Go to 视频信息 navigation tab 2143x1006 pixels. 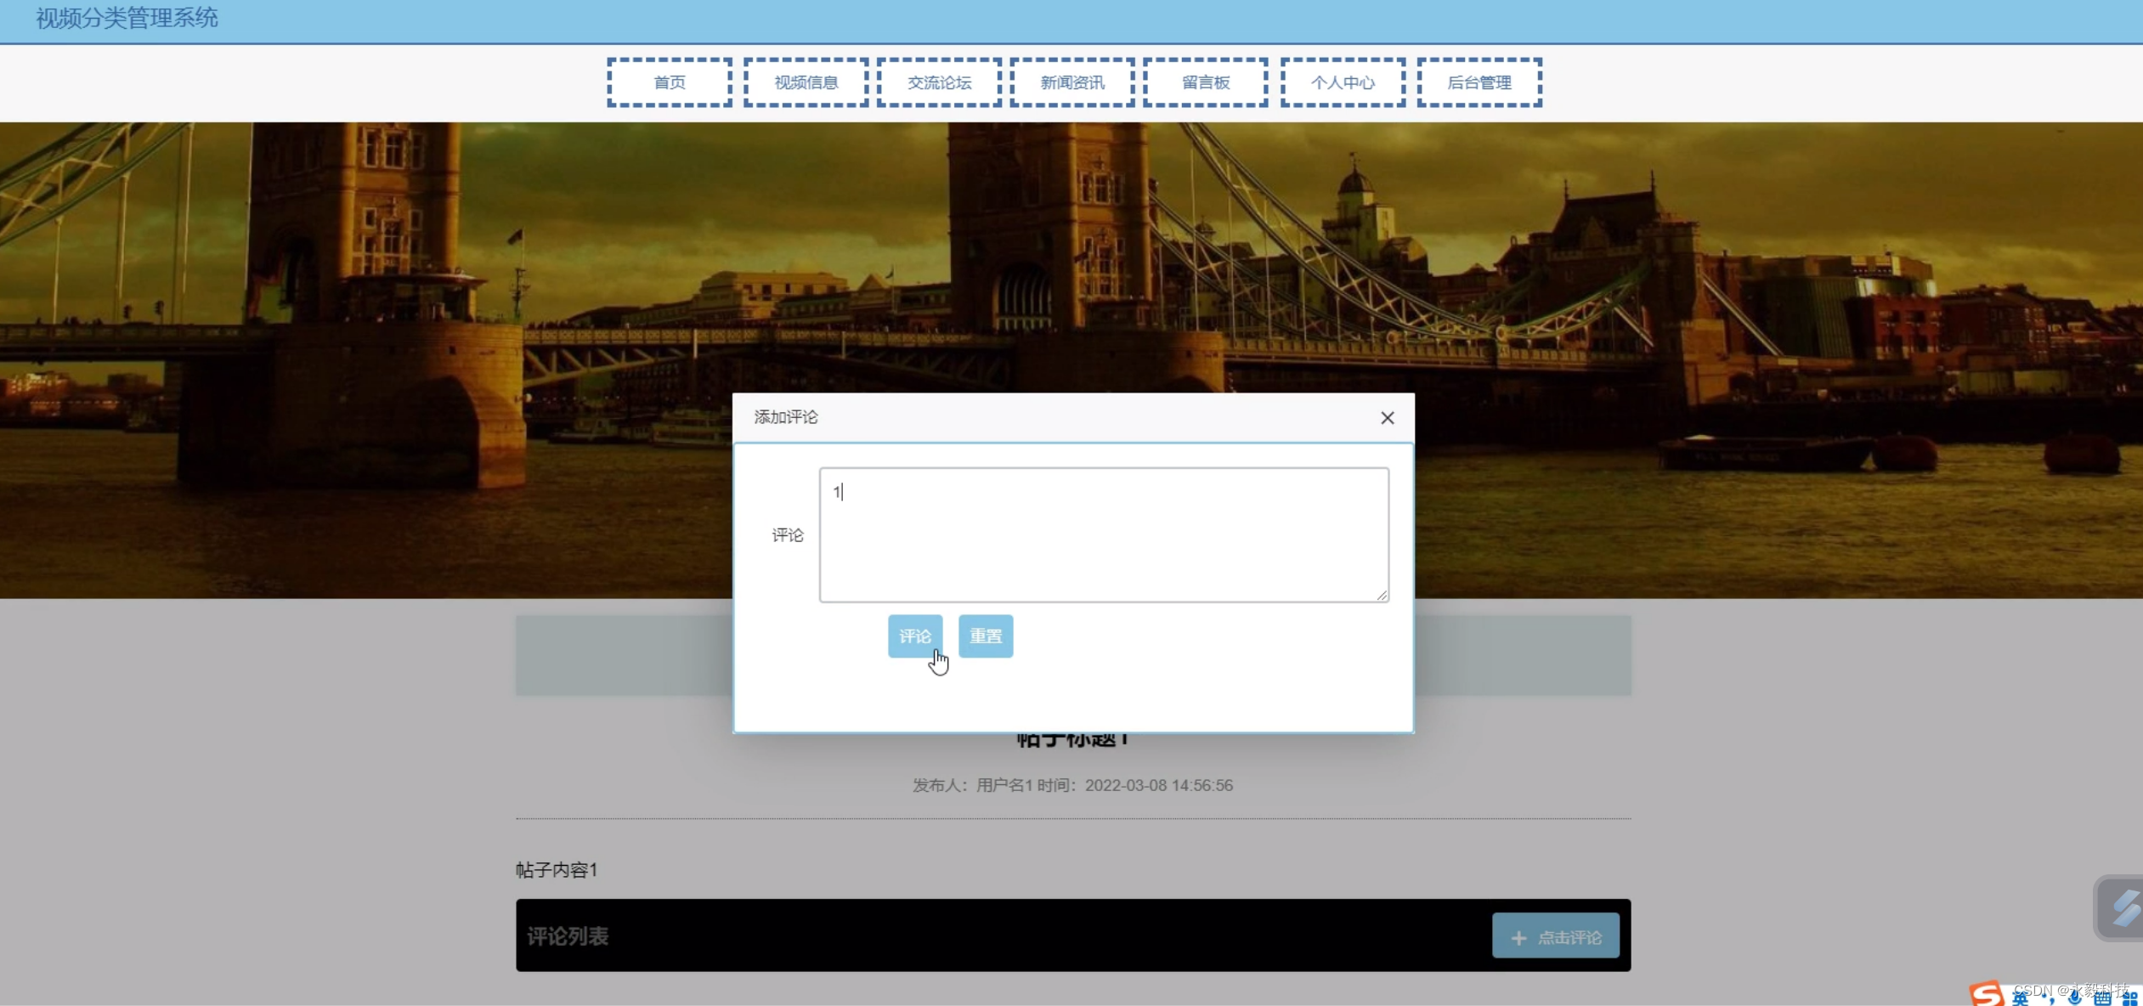point(806,82)
